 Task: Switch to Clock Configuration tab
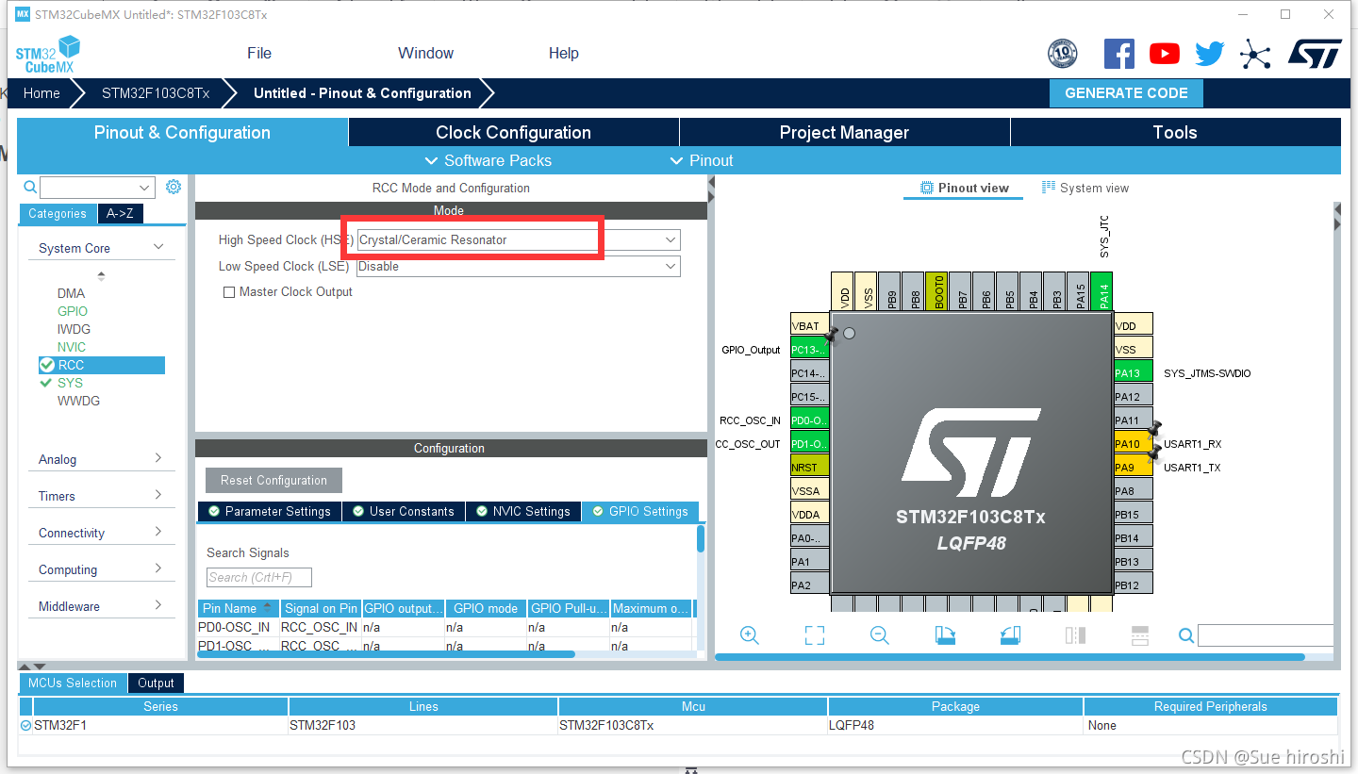click(514, 132)
